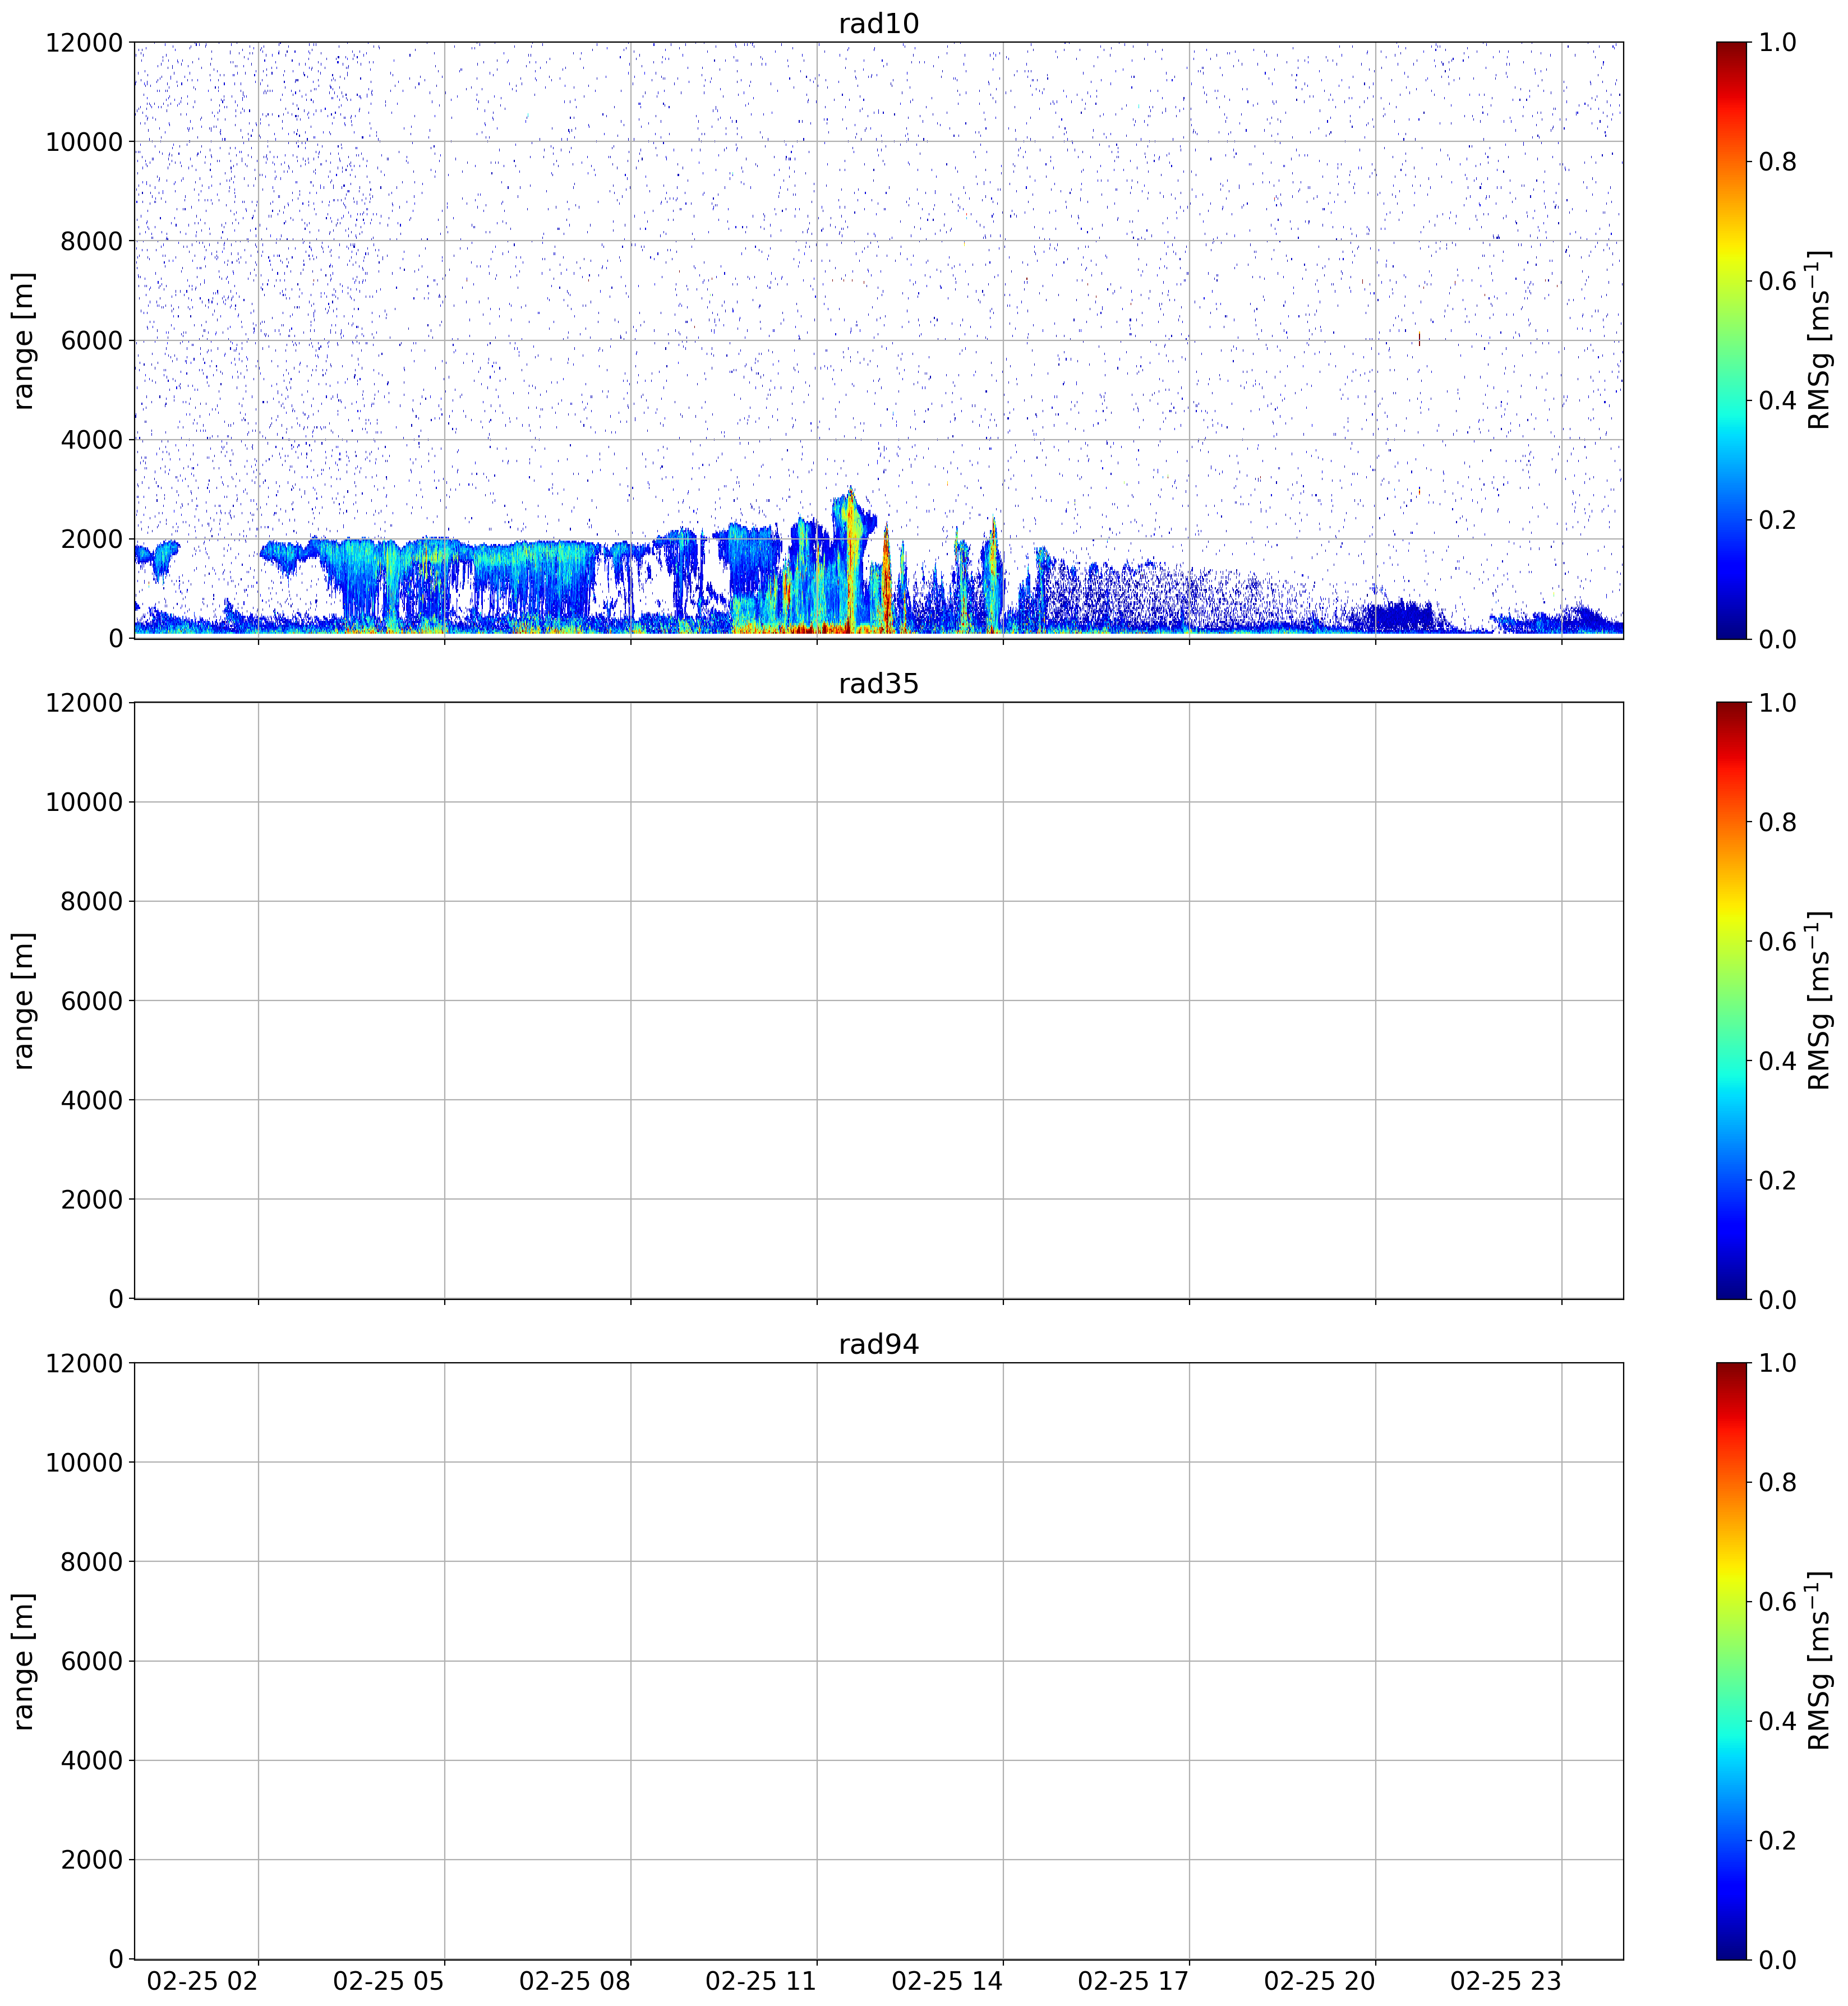The width and height of the screenshot is (1848, 2006).
Task: Click the 12000 range tick on rad10
Action: [x=84, y=43]
